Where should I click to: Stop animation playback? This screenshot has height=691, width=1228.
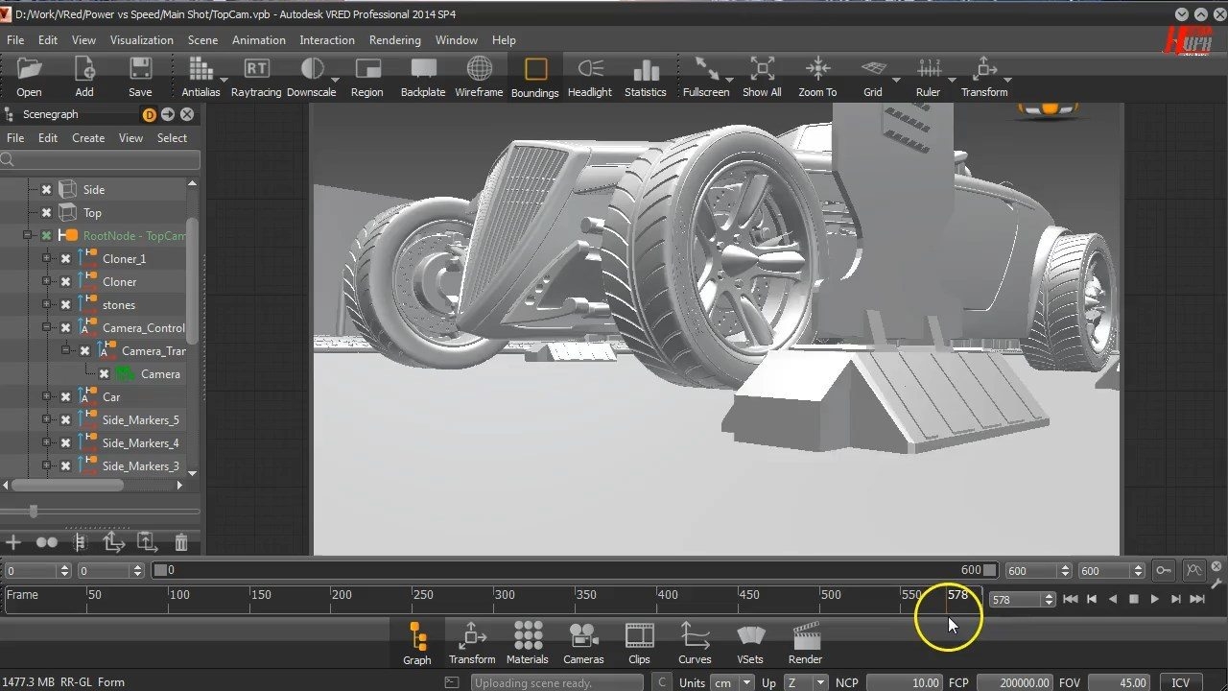click(x=1133, y=599)
